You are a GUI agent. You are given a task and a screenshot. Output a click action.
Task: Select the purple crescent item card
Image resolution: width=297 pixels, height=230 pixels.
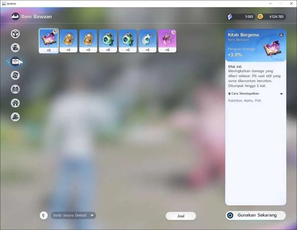(167, 41)
